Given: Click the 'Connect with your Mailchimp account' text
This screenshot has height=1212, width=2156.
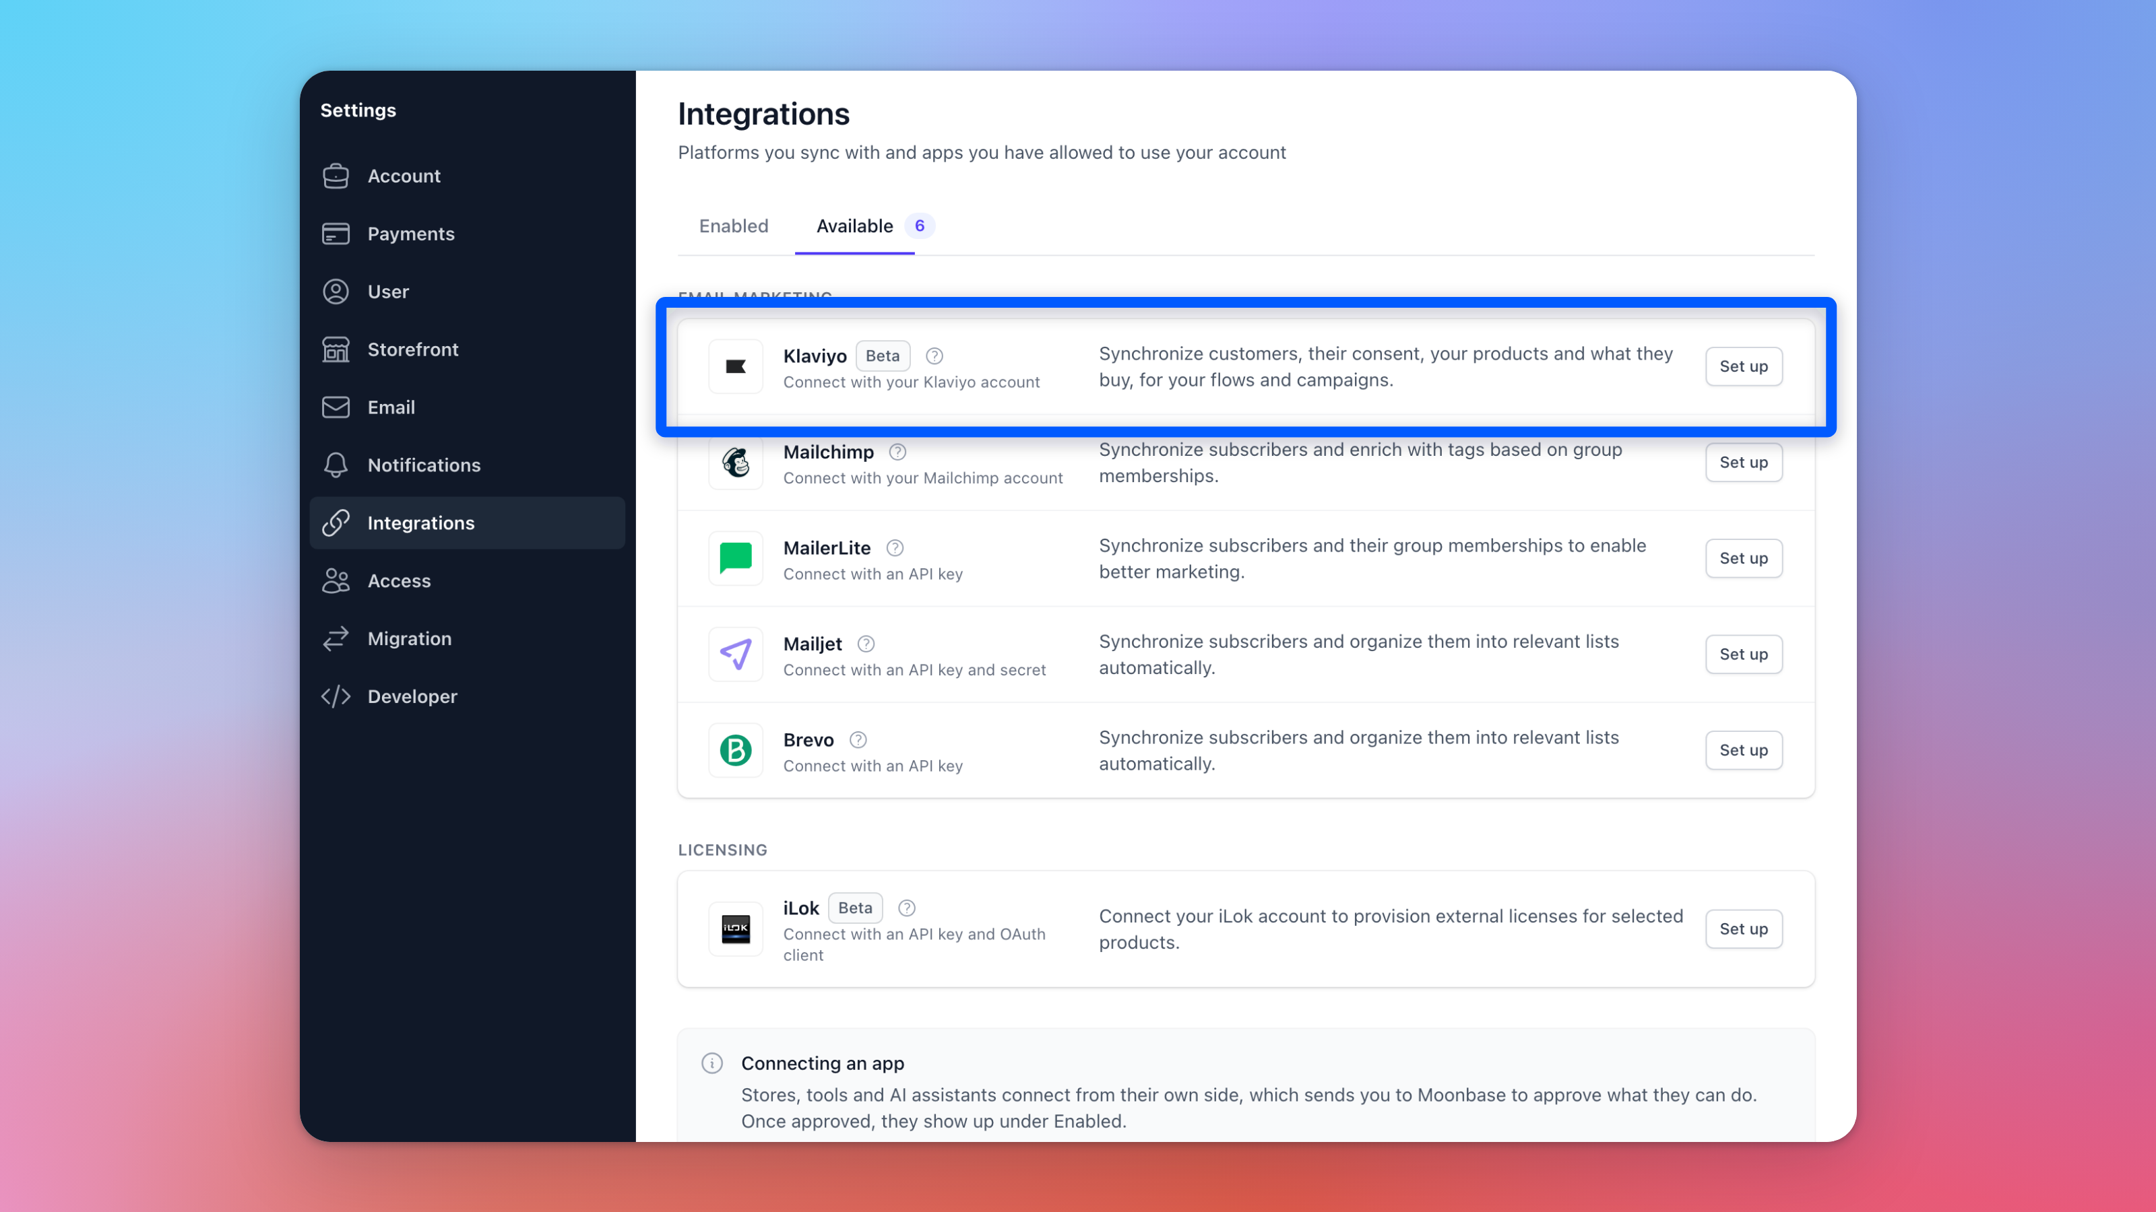Looking at the screenshot, I should 922,479.
